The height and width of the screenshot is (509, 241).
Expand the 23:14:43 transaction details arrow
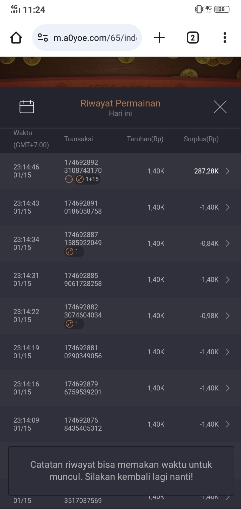tap(228, 207)
